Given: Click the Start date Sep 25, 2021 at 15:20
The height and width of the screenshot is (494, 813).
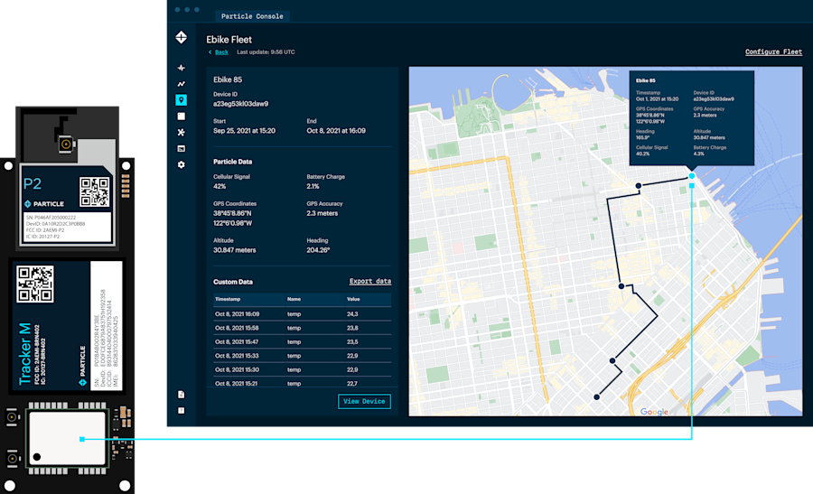Looking at the screenshot, I should [244, 131].
